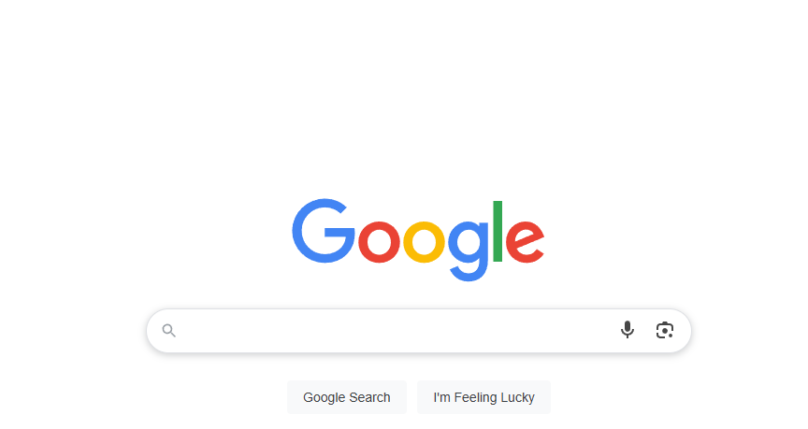Click the yellow o in Google logo
This screenshot has height=429, width=808.
424,241
